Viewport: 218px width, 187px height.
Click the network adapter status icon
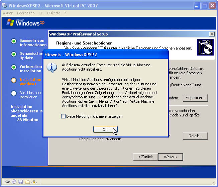[34, 182]
